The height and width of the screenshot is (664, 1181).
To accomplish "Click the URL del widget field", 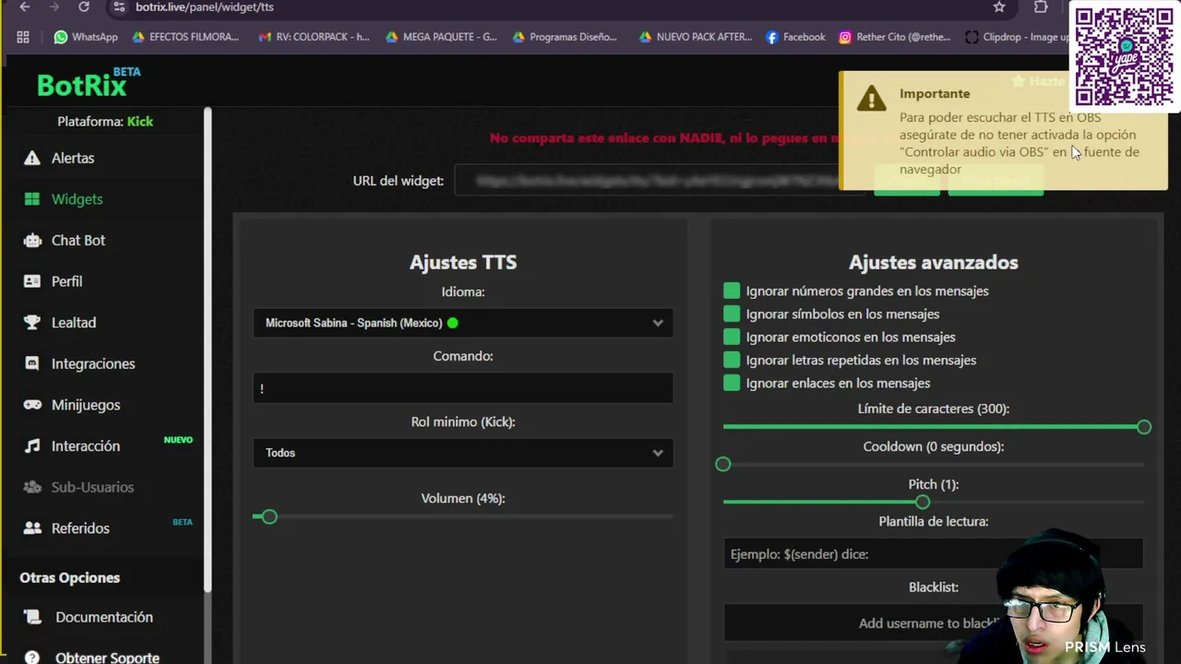I will tap(660, 181).
